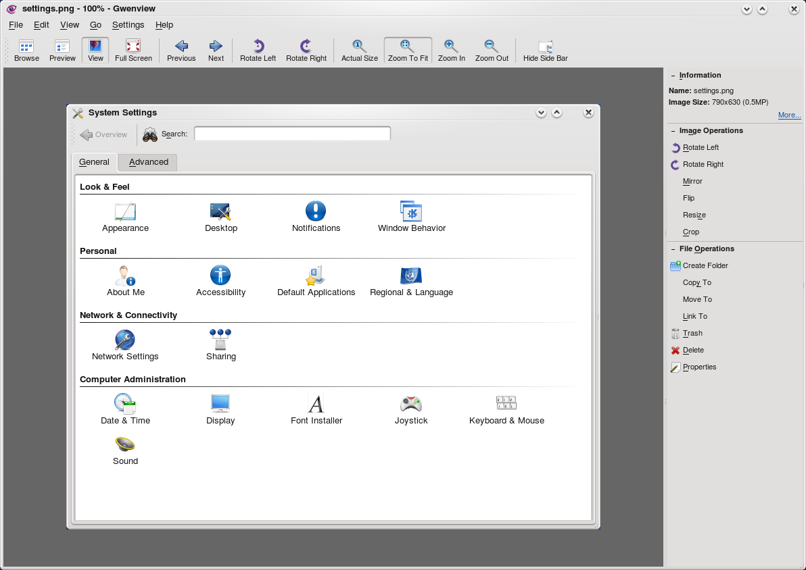Click the Preview toolbar icon
806x570 pixels.
62,51
